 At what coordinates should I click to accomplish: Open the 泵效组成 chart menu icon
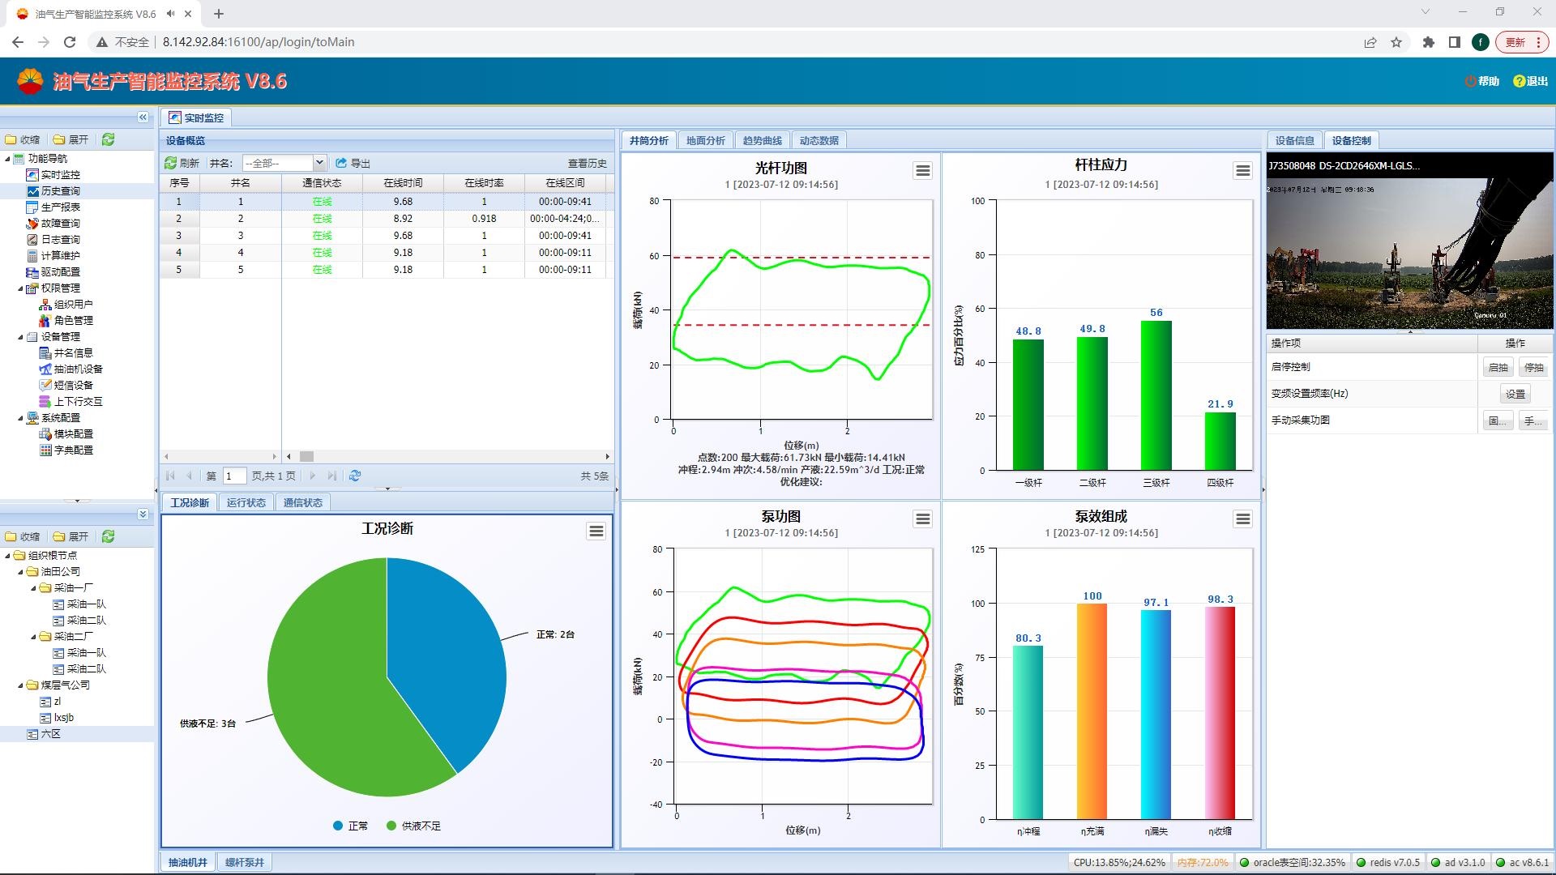click(x=1242, y=519)
